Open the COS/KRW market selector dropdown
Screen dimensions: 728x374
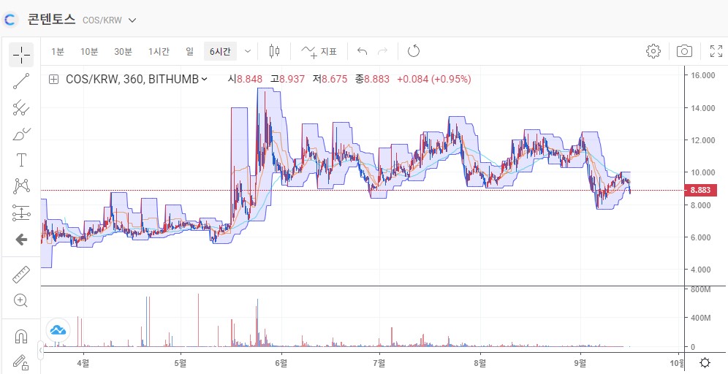[x=132, y=20]
